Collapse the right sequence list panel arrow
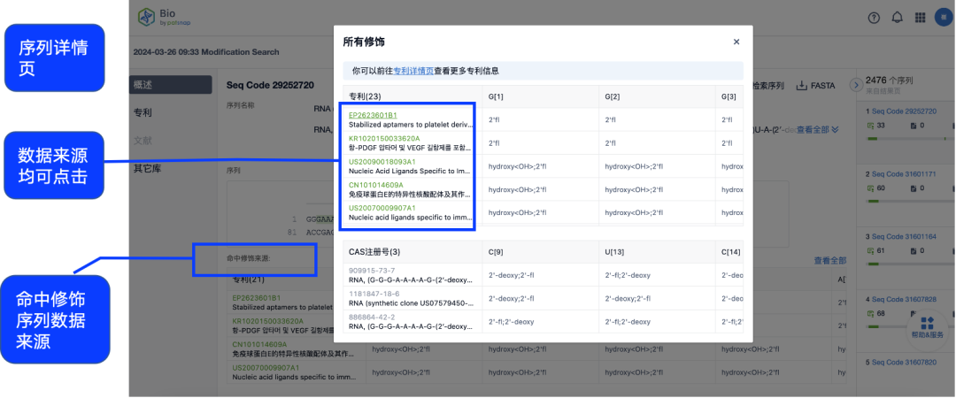The height and width of the screenshot is (398, 956). click(x=855, y=85)
